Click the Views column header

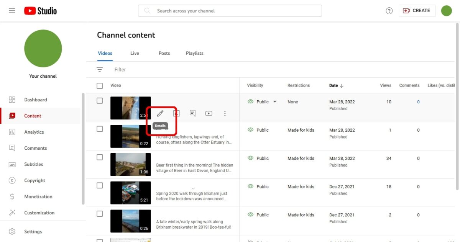click(x=386, y=85)
